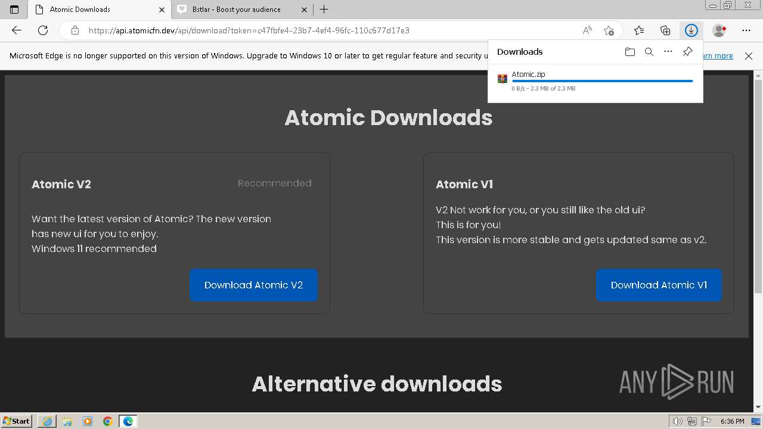
Task: Go back to previous page
Action: 17,30
